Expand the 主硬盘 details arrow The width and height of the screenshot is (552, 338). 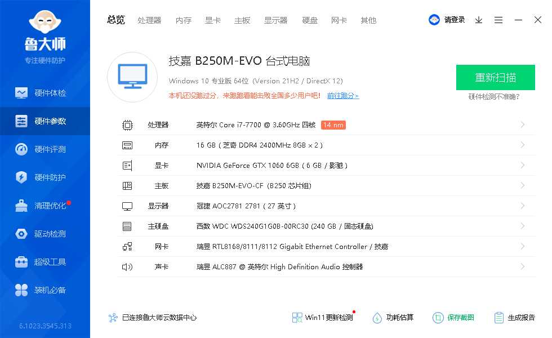click(x=523, y=226)
